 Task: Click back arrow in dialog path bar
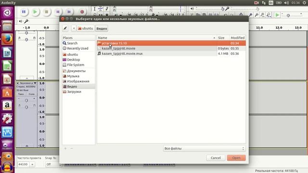click(74, 28)
